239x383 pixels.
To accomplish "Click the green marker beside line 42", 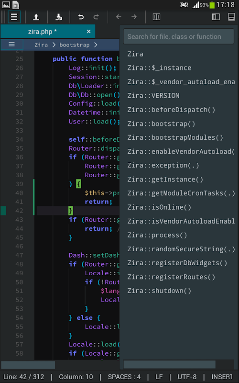I will click(3, 211).
